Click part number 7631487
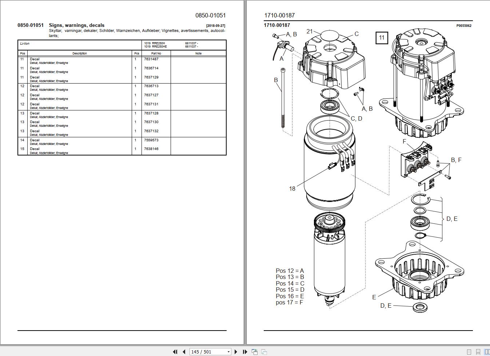490x356 pixels. tap(151, 59)
